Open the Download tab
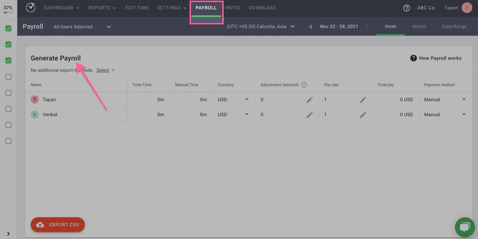The width and height of the screenshot is (478, 239). [262, 8]
